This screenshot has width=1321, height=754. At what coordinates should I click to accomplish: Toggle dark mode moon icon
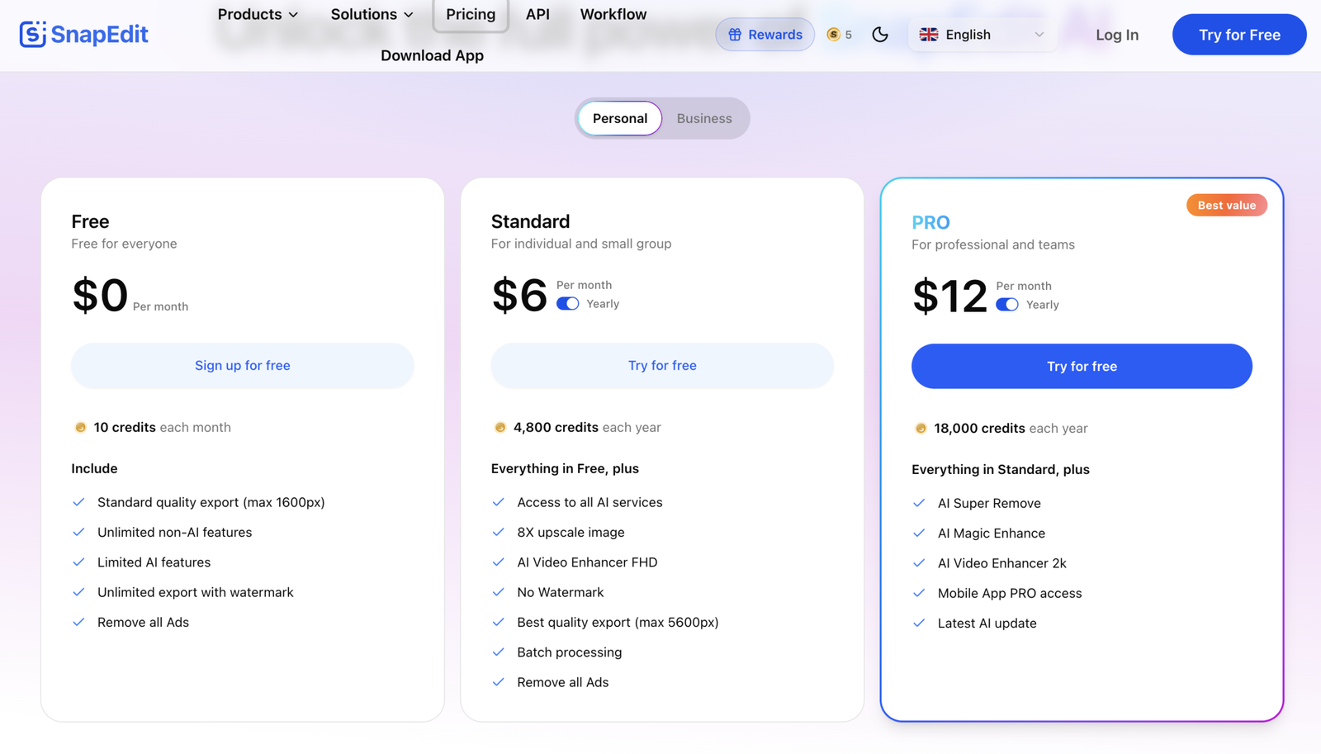pos(880,35)
